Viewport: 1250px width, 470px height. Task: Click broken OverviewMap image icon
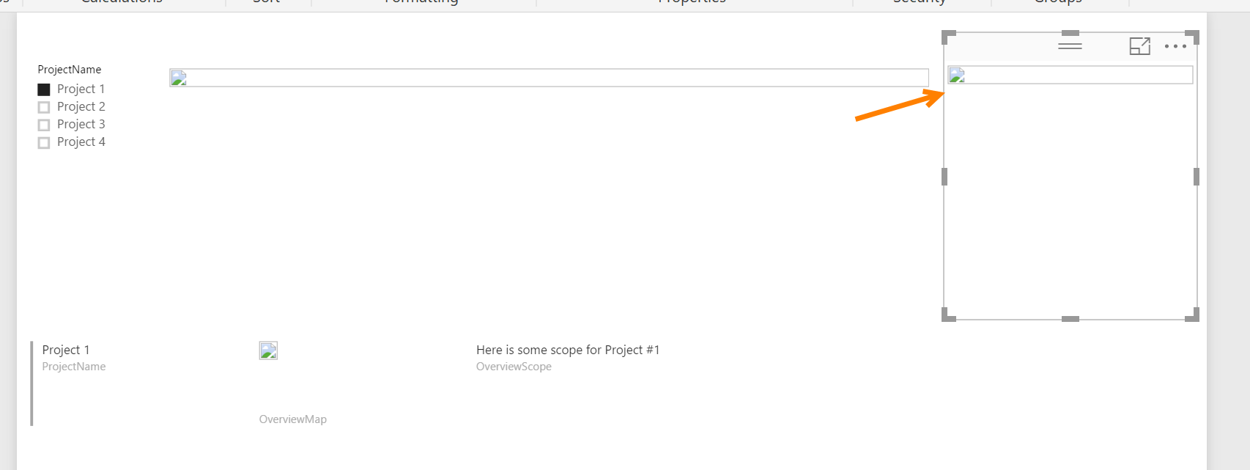[268, 350]
